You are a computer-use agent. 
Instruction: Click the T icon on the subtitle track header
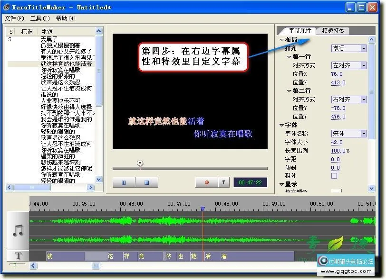click(17, 256)
